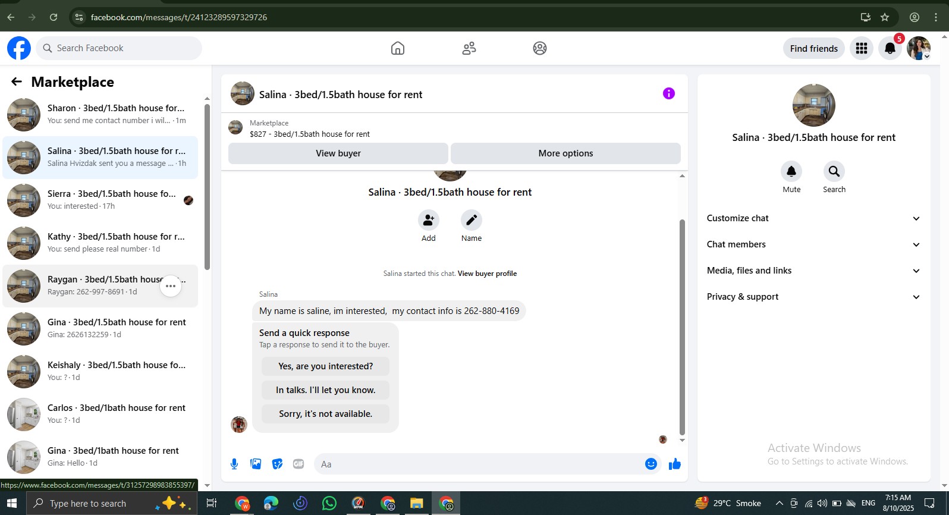Open Raygan conversation's three-dot options
The height and width of the screenshot is (515, 949).
tap(171, 286)
